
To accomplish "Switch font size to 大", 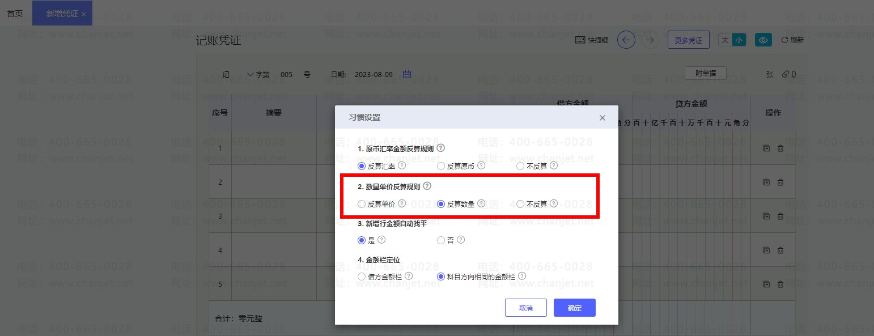I will (725, 40).
